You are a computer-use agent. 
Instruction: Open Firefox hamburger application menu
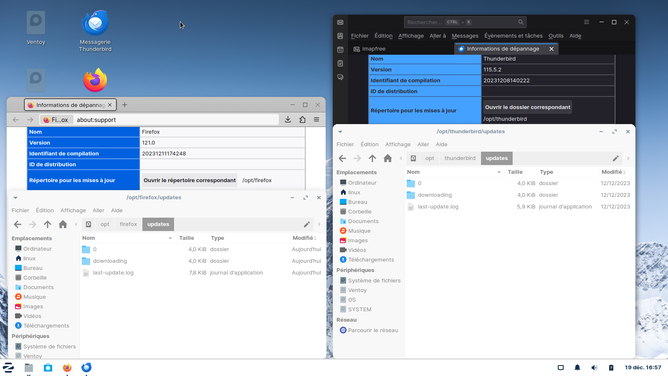[316, 119]
